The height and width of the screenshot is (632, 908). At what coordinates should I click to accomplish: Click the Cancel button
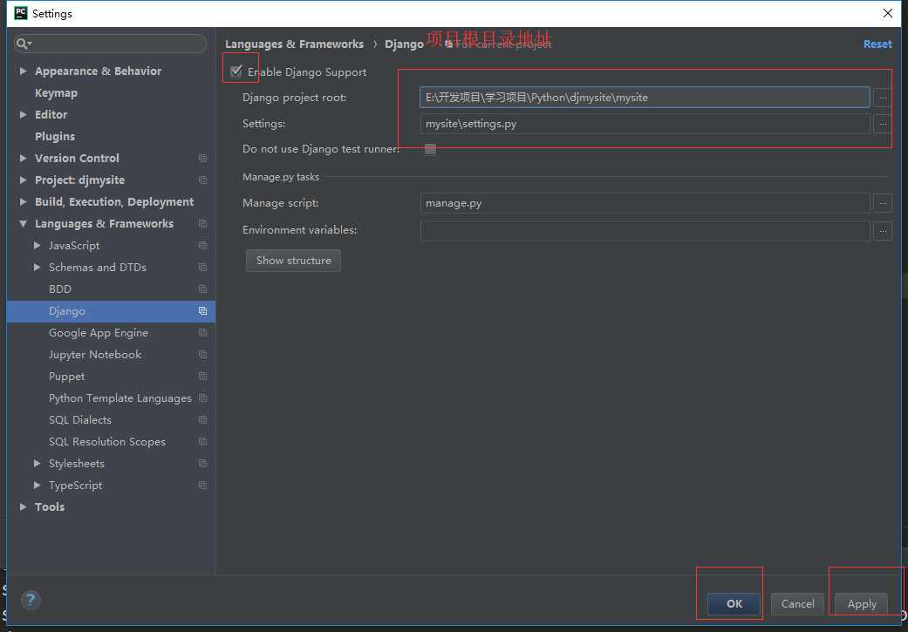[x=797, y=603]
